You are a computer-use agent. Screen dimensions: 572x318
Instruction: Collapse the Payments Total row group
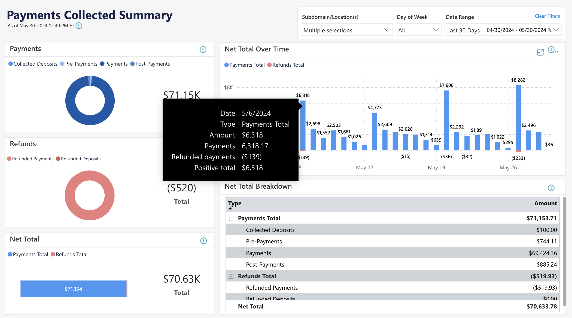[x=231, y=219]
